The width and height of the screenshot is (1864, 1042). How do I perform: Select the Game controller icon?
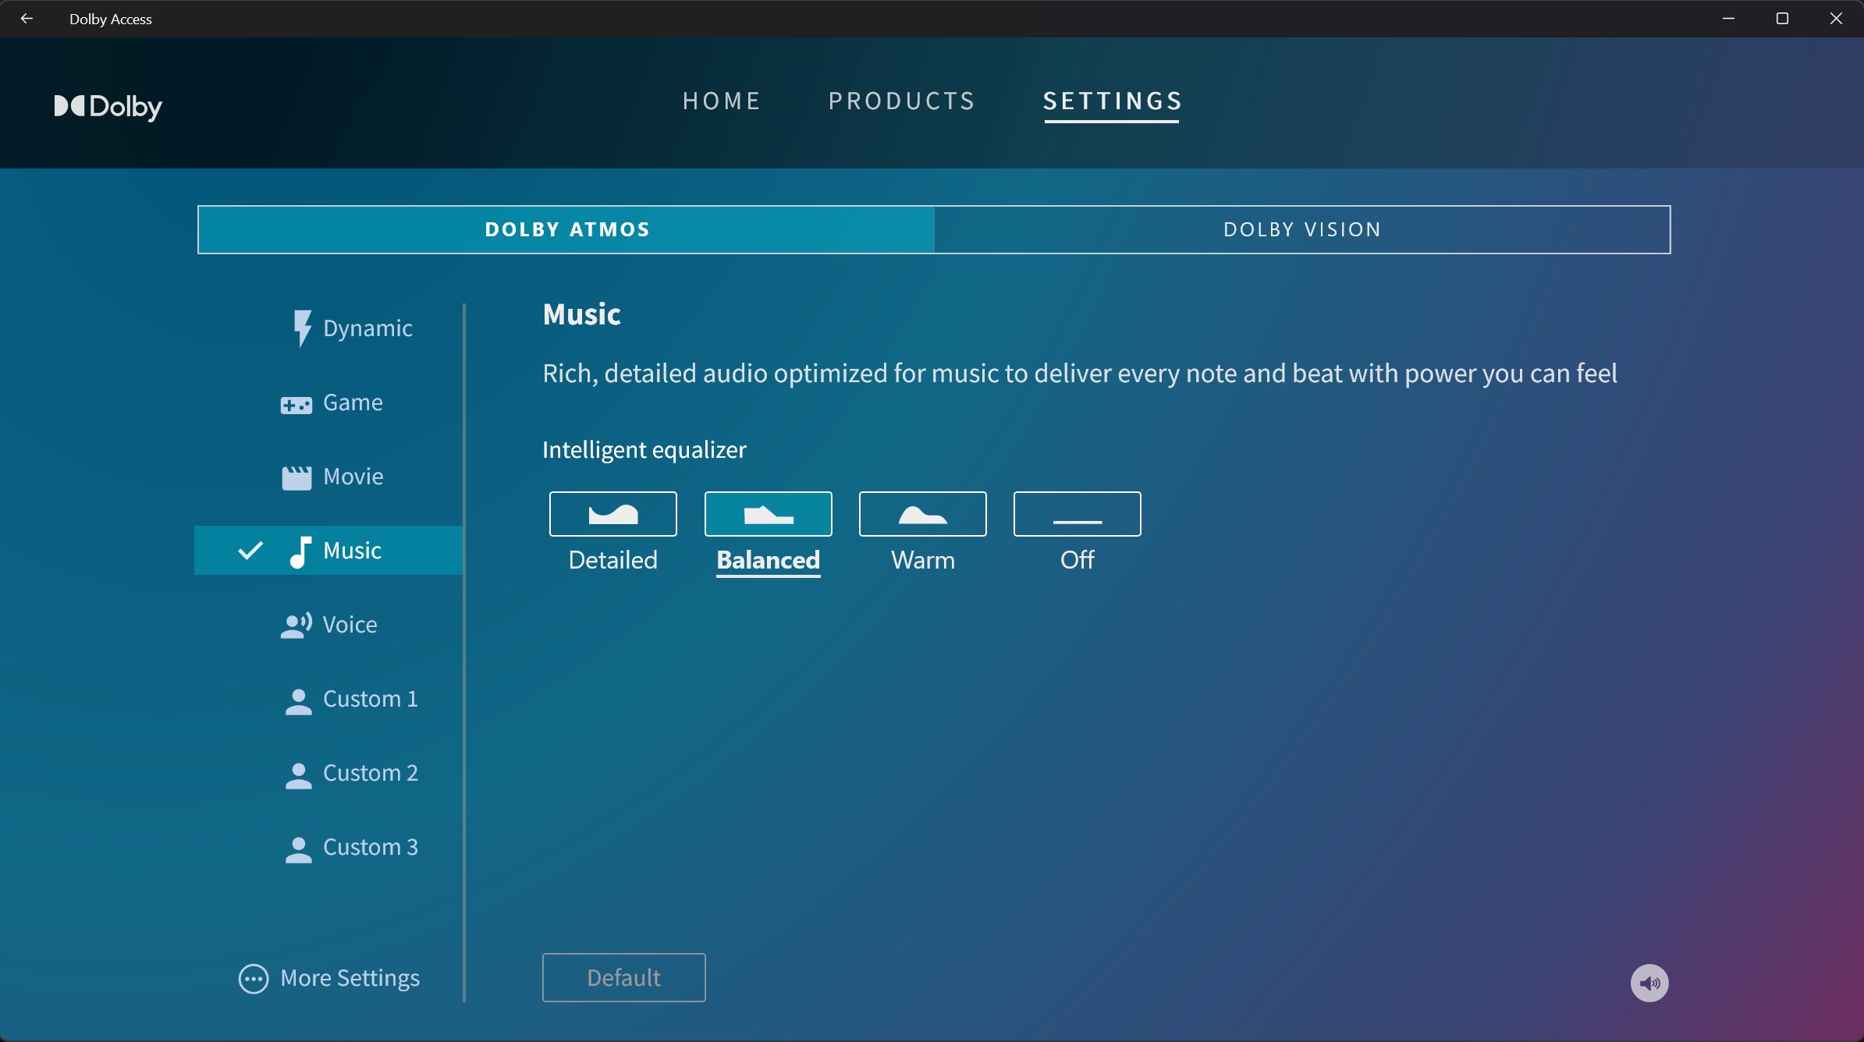pos(296,404)
